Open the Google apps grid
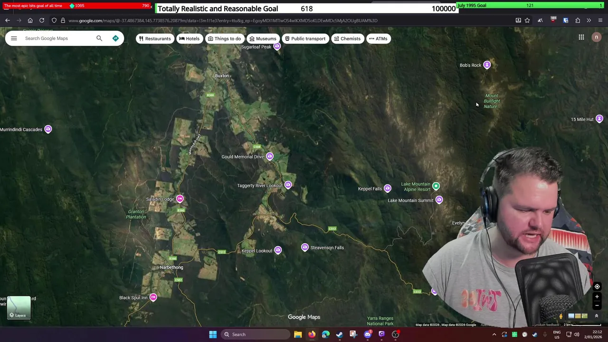The image size is (608, 342). click(581, 37)
